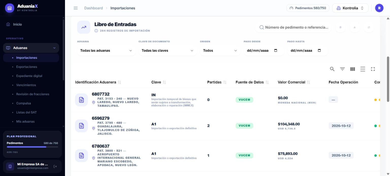Screen dimensions: 390x176
Task: Click the Pedimentos usage progress bar
Action: 32,147
